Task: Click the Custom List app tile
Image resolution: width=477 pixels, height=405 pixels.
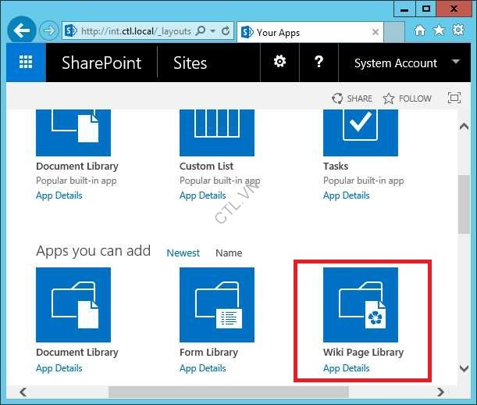Action: tap(217, 127)
